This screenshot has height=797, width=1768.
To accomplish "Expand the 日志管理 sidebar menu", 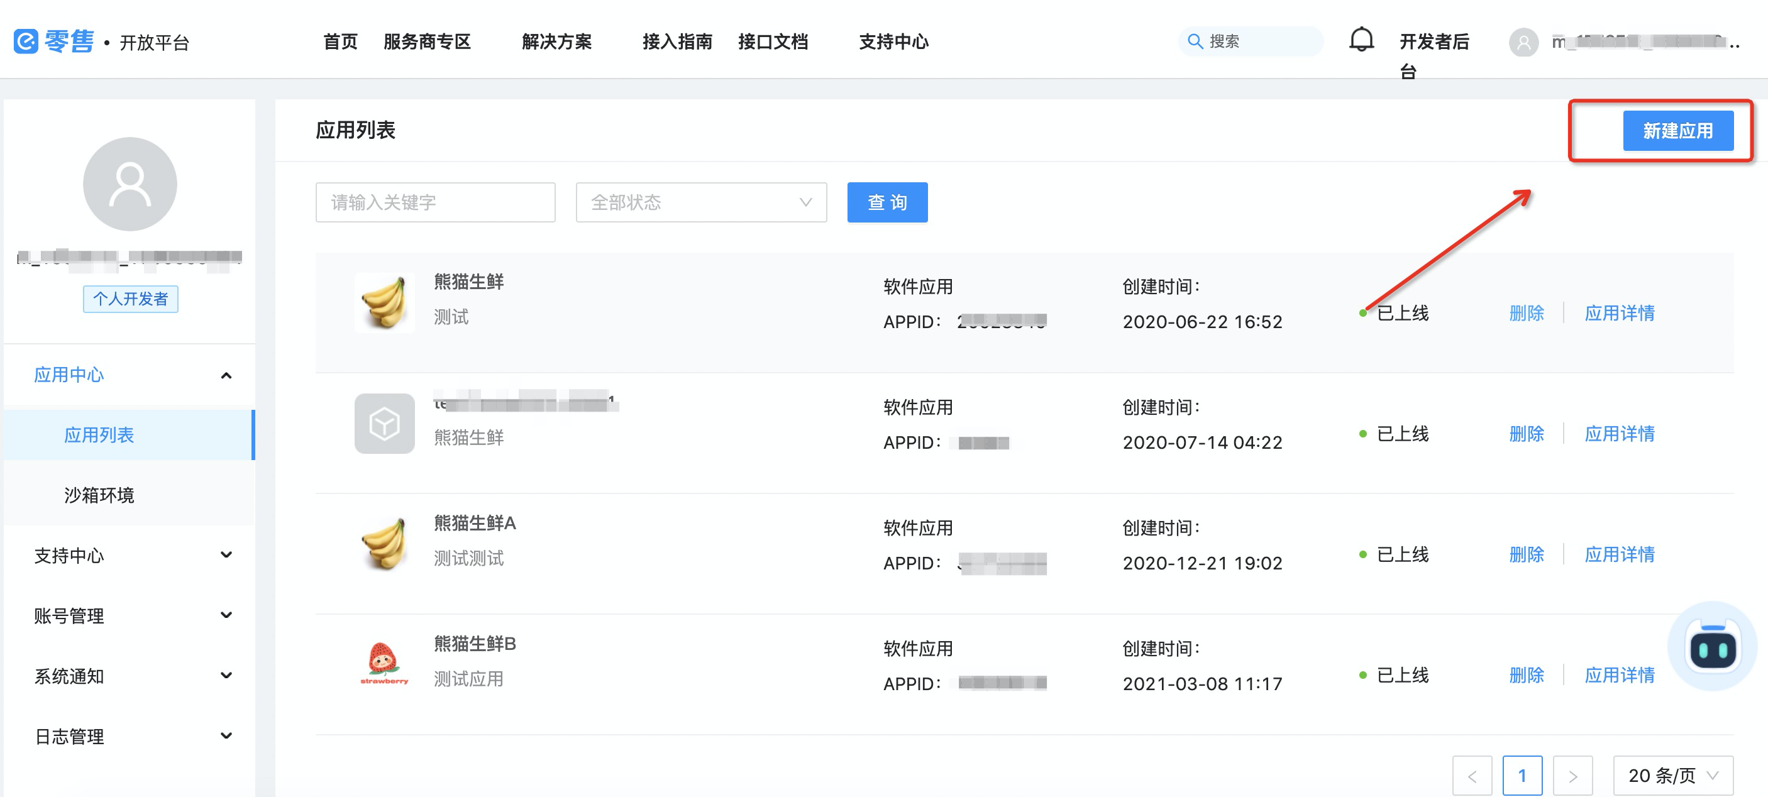I will coord(226,736).
